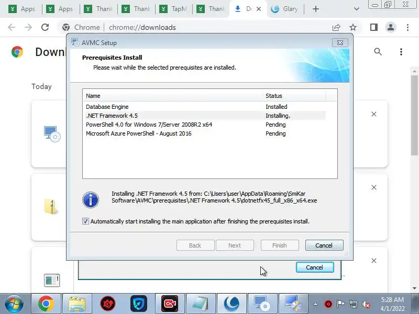Click the Name column header

pyautogui.click(x=173, y=96)
